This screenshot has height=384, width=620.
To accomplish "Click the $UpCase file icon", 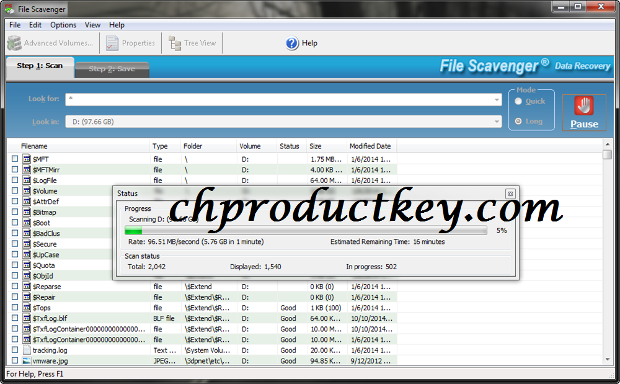I will [x=27, y=255].
